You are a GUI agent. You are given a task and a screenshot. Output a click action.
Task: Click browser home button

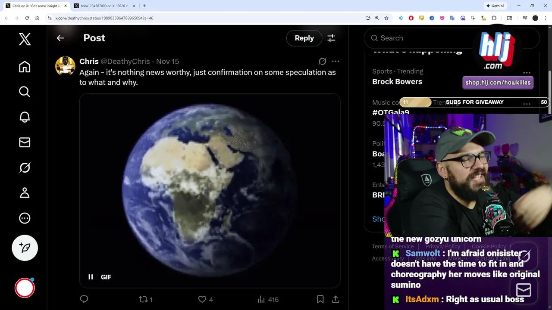[37, 18]
